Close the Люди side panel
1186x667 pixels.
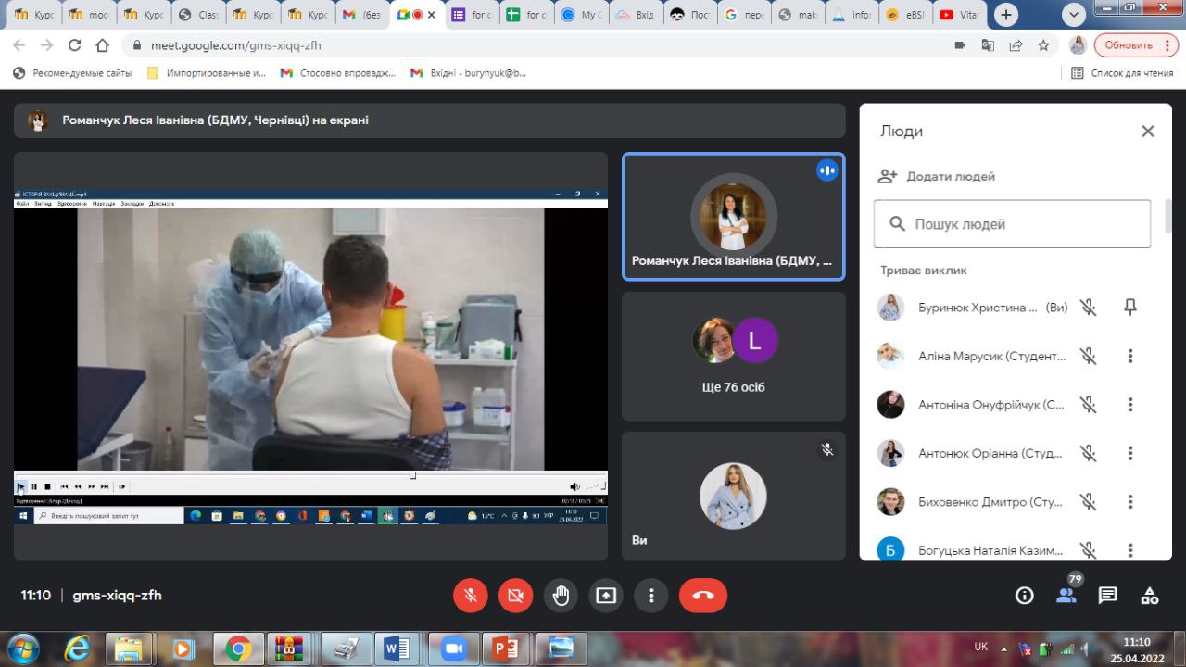coord(1147,132)
